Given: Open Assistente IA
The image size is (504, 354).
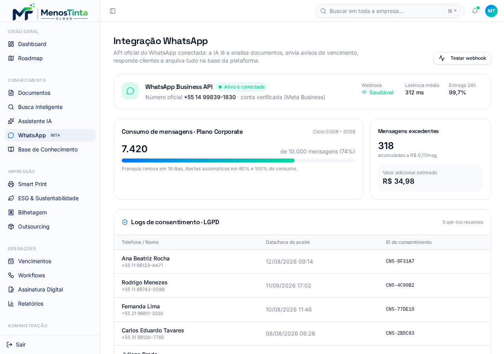Looking at the screenshot, I should tap(50, 121).
